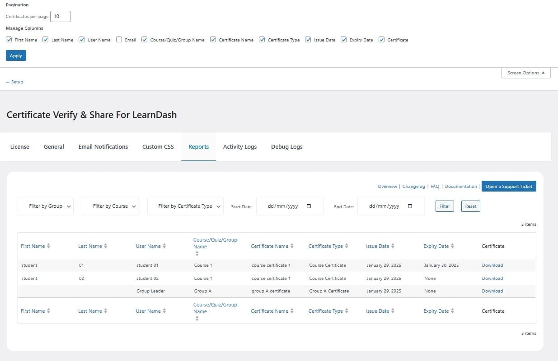Open the Debug Logs tab
Viewport: 558px width, 361px height.
287,146
